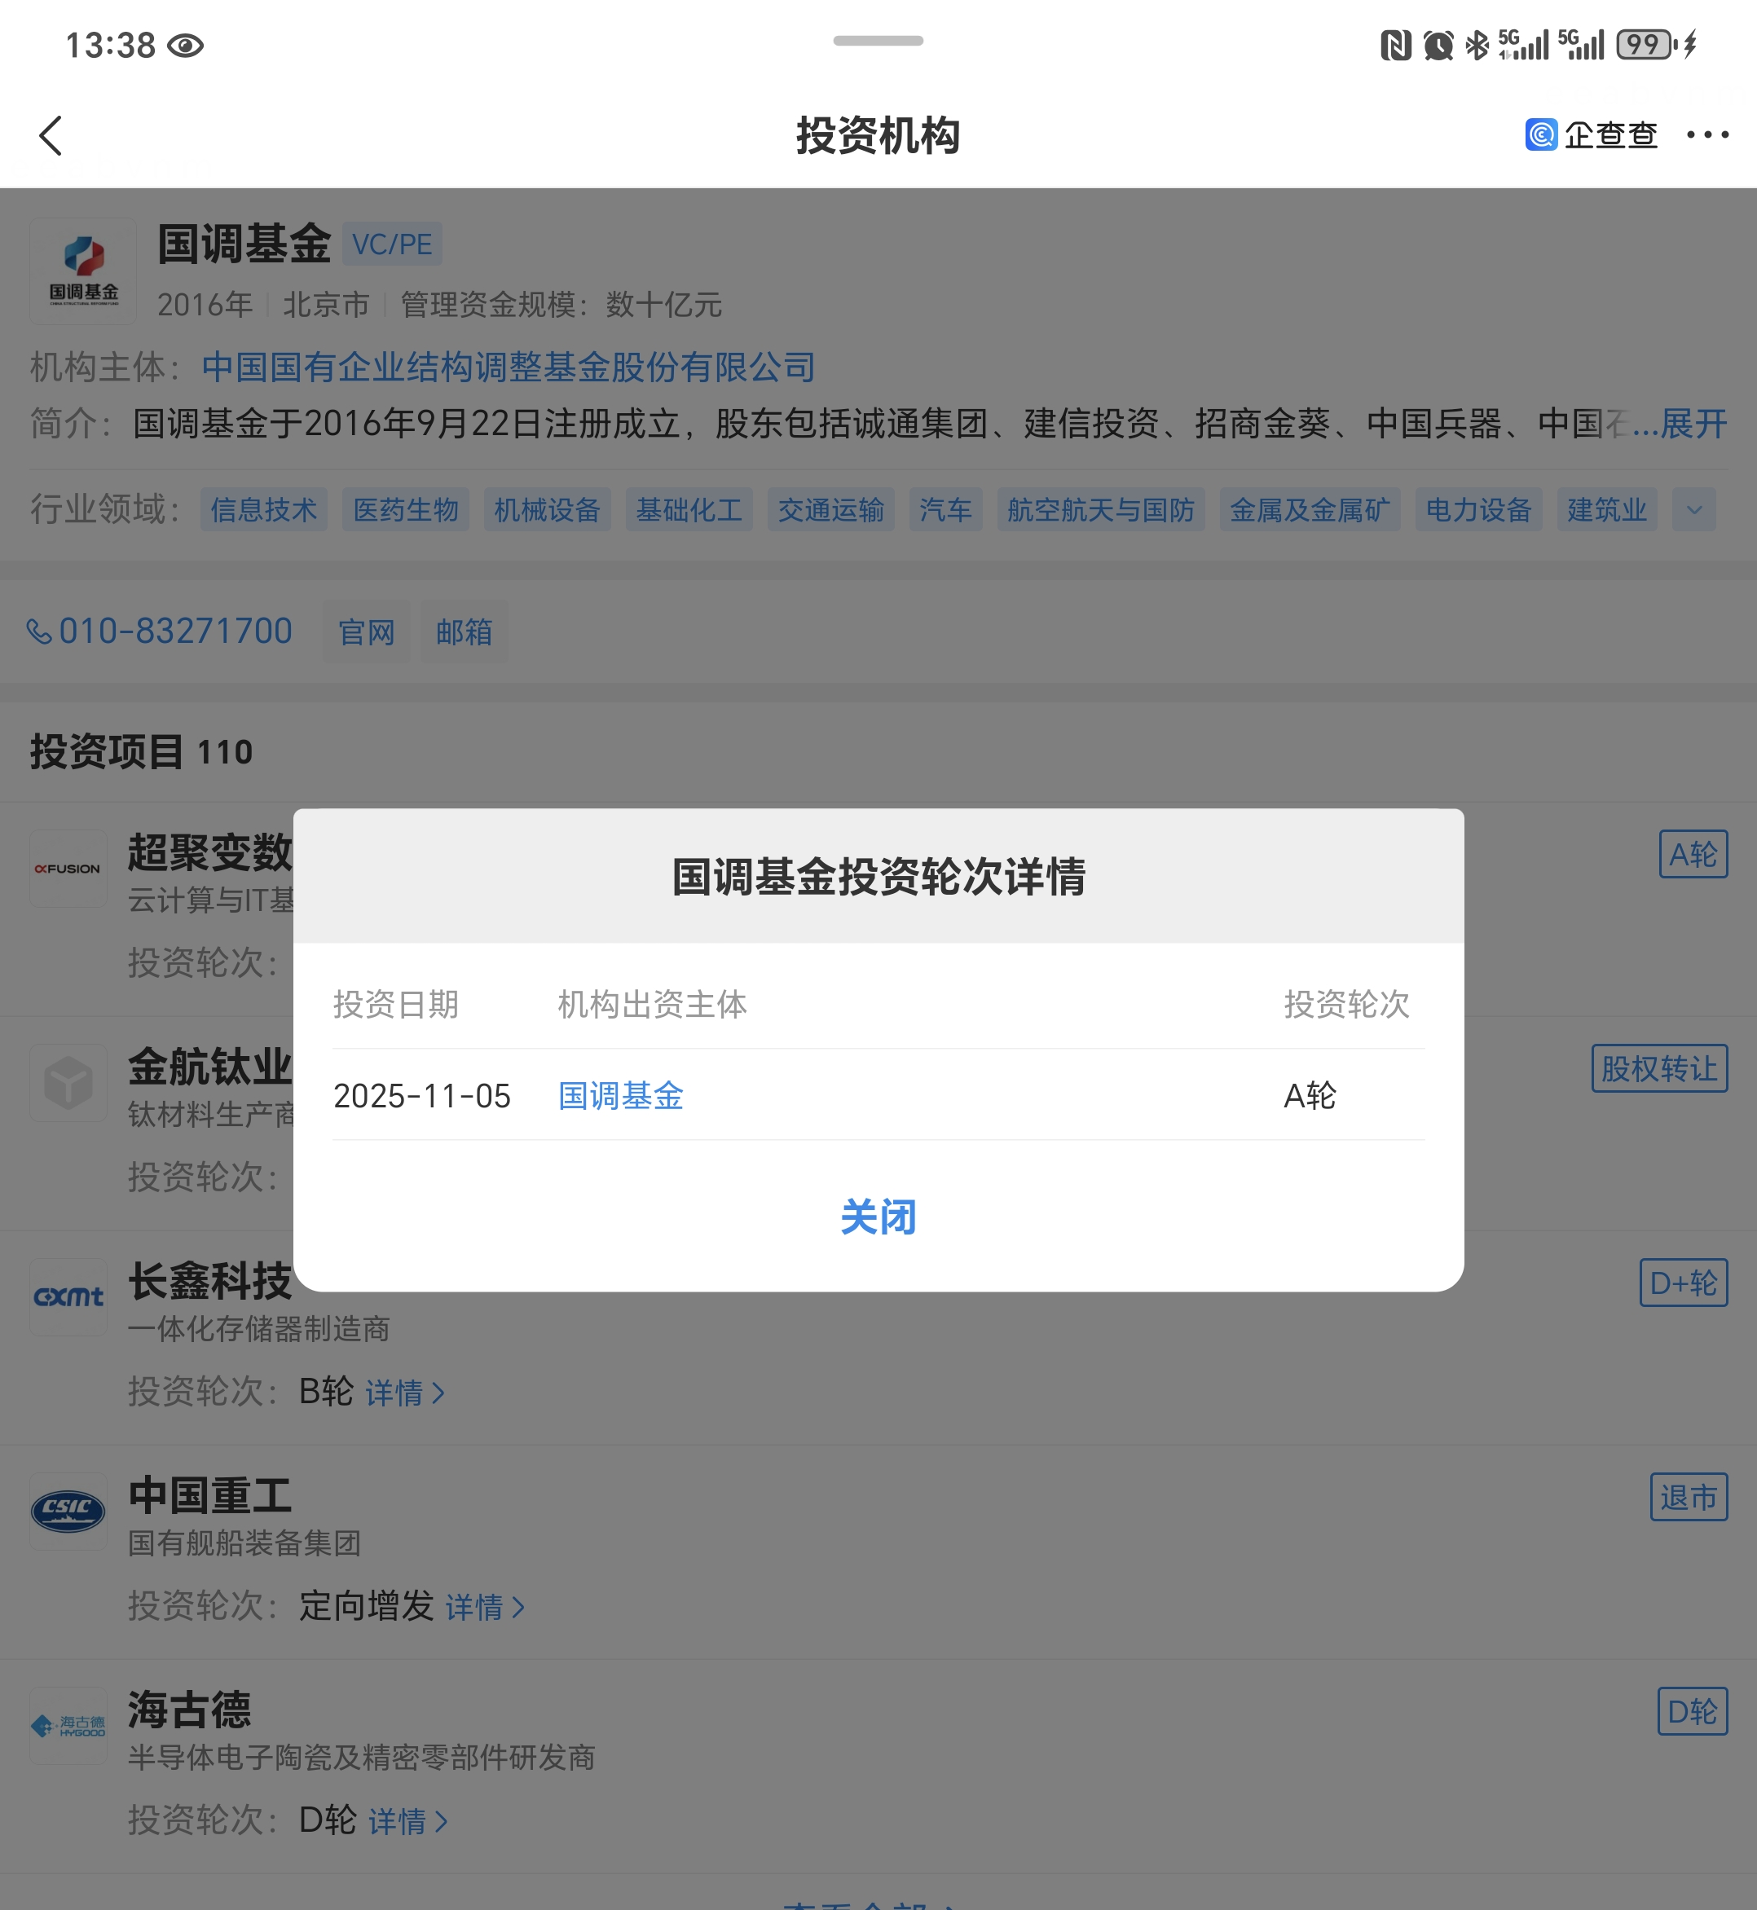Open 国调基金 link in dialog

pyautogui.click(x=620, y=1096)
